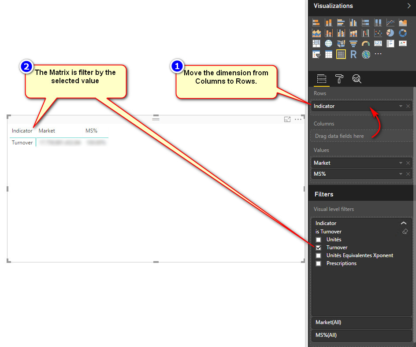Image resolution: width=416 pixels, height=347 pixels.
Task: Open Market field dropdown in Values
Action: (401, 163)
